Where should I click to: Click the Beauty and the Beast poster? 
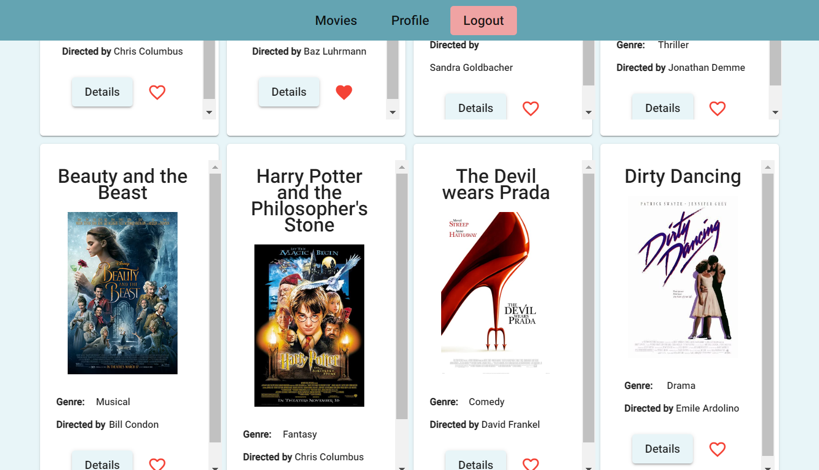click(122, 293)
